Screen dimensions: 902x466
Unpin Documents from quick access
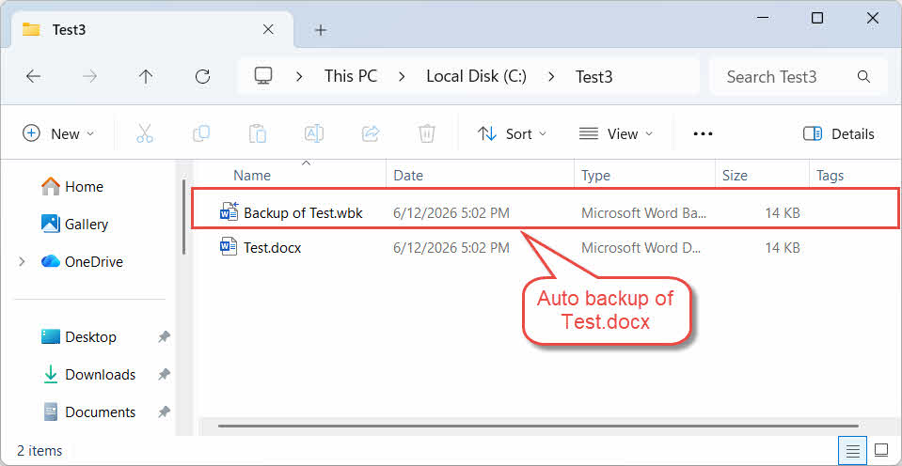coord(164,412)
